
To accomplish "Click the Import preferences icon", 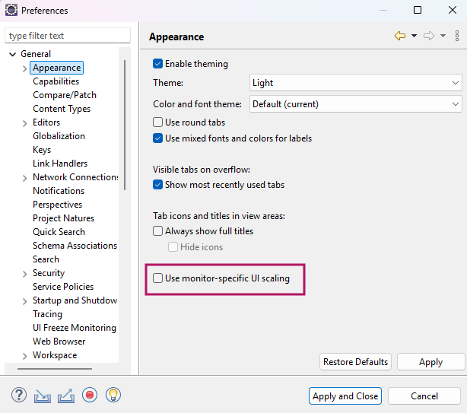I will coord(42,395).
